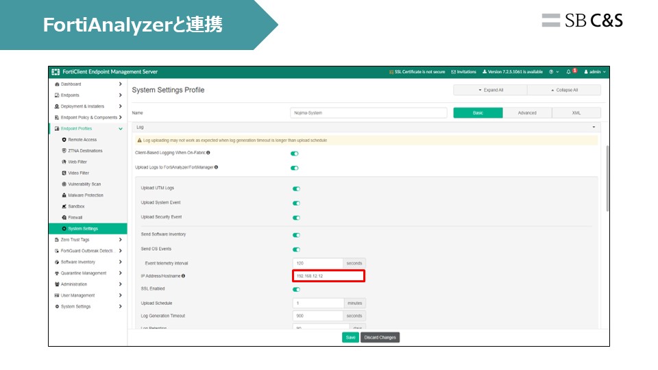The height and width of the screenshot is (370, 658).
Task: Toggle Client-Based Logging When On-Fabric
Action: (295, 153)
